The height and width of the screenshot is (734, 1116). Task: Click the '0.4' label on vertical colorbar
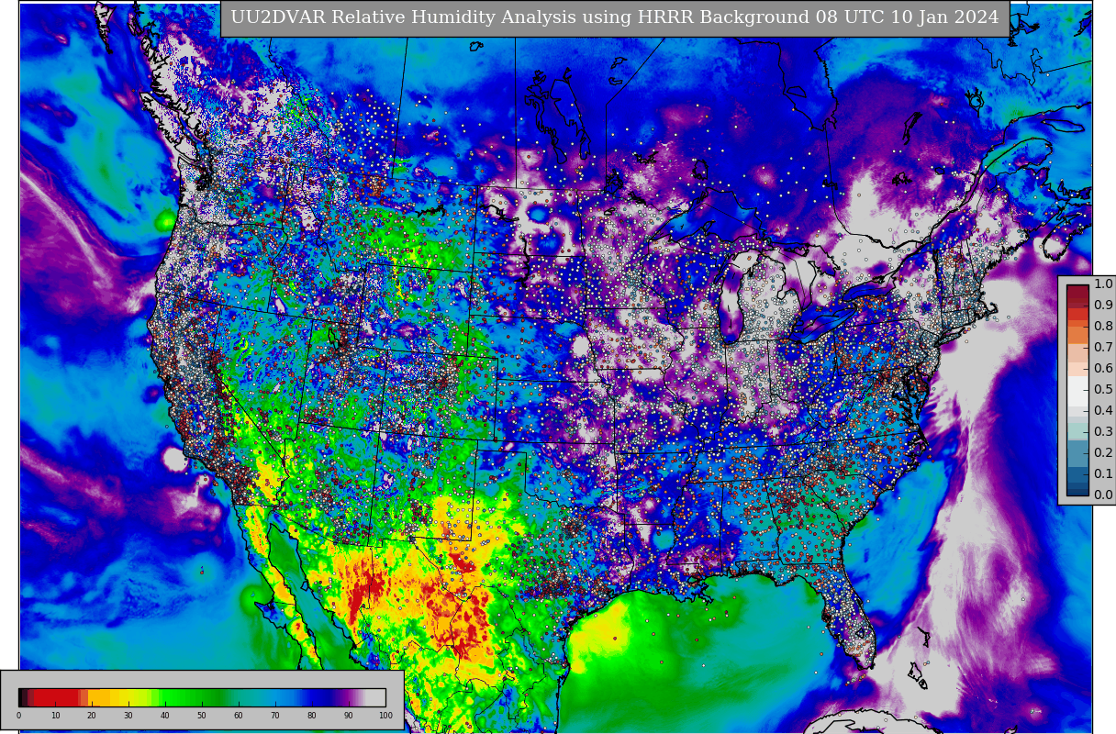click(x=1102, y=410)
